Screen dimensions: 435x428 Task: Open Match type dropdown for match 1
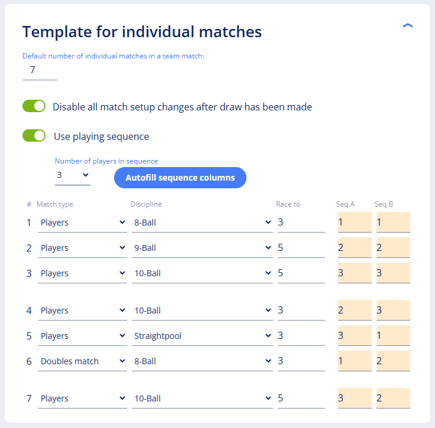[82, 223]
